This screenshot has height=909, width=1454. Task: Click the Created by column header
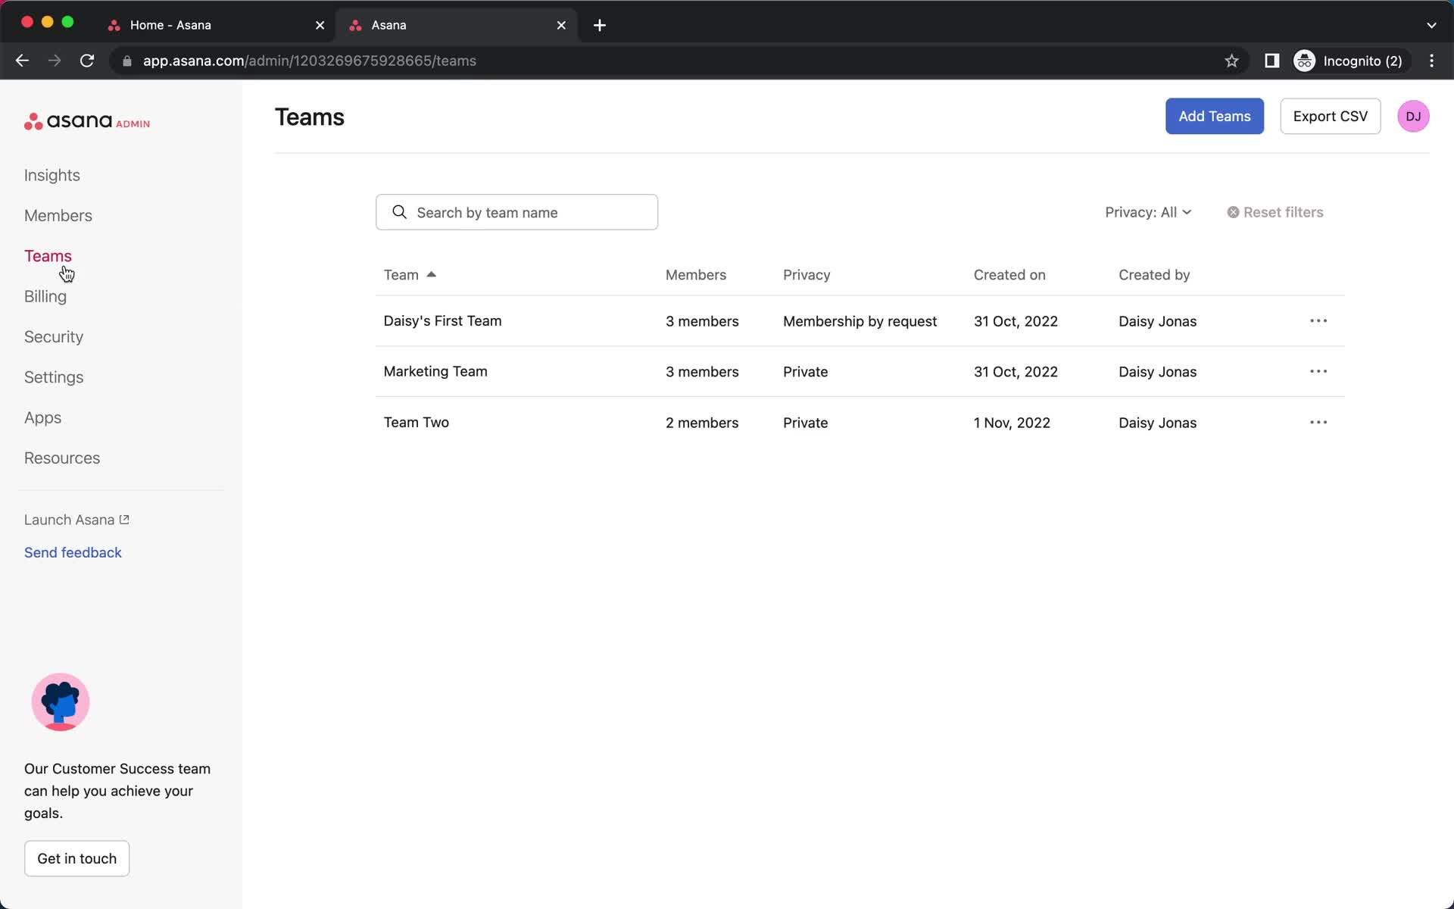point(1154,275)
